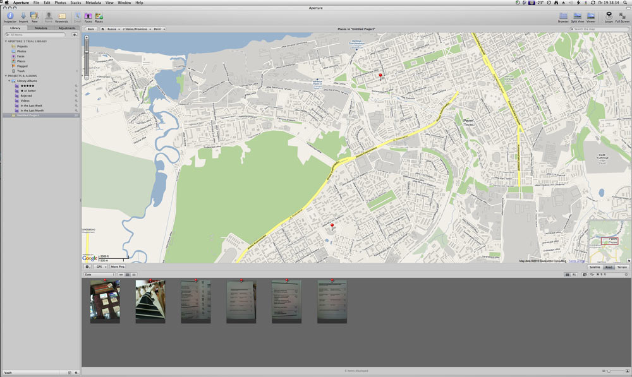This screenshot has height=377, width=632.
Task: Click the red pin in northern map area
Action: click(380, 76)
